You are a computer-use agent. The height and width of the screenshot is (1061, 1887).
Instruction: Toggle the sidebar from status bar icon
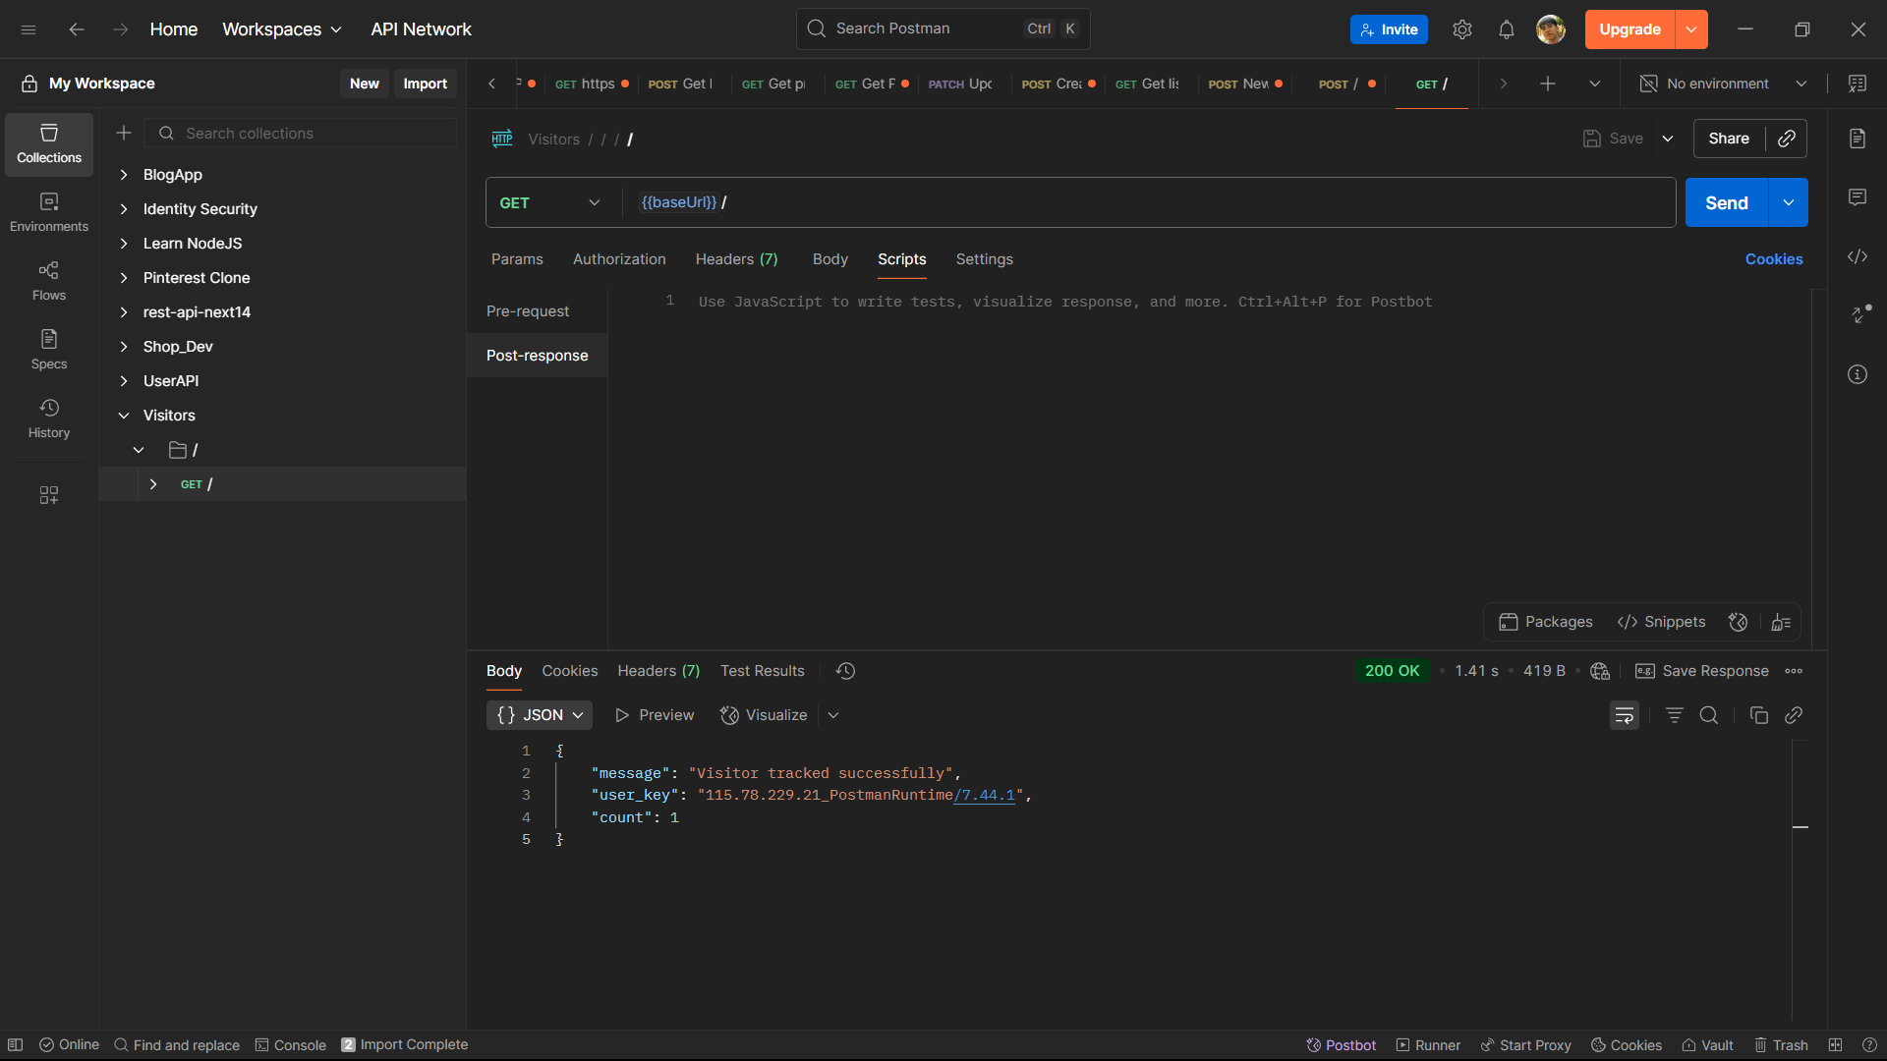tap(16, 1045)
